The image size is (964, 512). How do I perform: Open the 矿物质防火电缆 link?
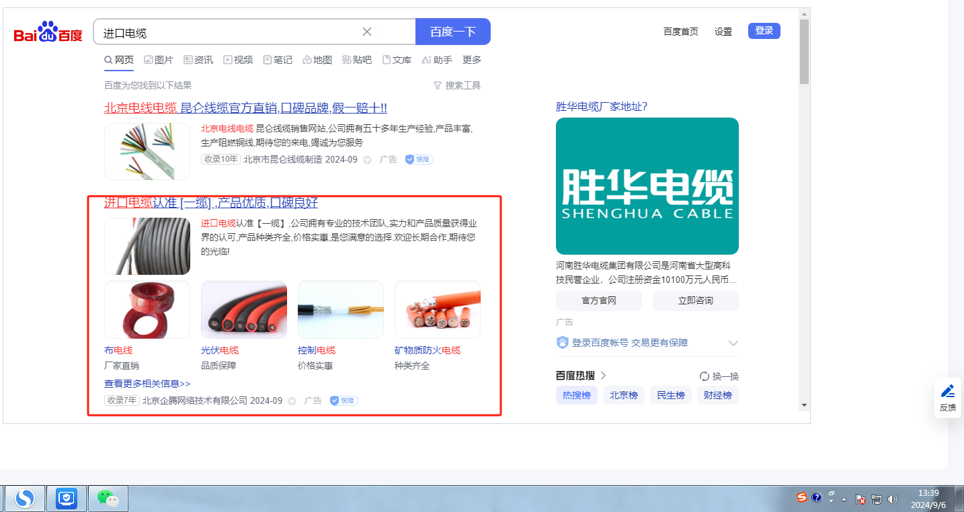click(x=428, y=350)
